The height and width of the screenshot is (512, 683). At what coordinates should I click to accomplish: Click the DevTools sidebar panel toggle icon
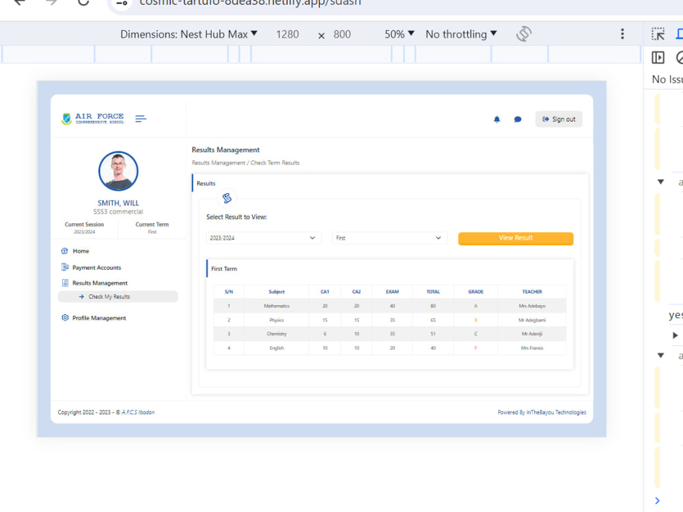[658, 57]
